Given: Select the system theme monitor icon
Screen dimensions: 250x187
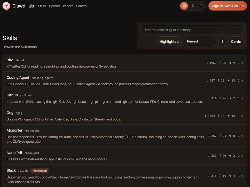Looking at the screenshot, I should (x=184, y=6).
